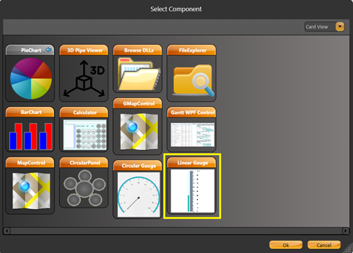
Task: Select the MapControl map icon
Action: (31, 190)
